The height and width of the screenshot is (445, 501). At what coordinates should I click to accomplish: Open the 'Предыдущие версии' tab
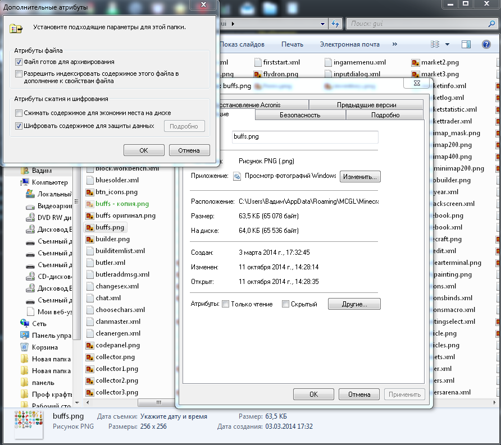pos(366,105)
